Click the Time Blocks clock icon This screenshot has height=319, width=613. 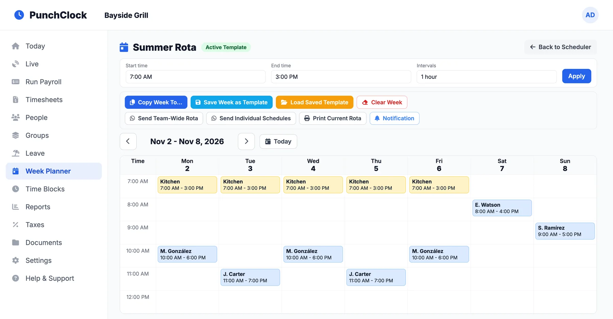tap(16, 189)
